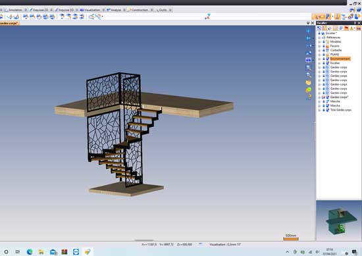The width and height of the screenshot is (362, 256).
Task: Click the red flag icon in Escalier panel toolbar
Action: click(x=346, y=28)
